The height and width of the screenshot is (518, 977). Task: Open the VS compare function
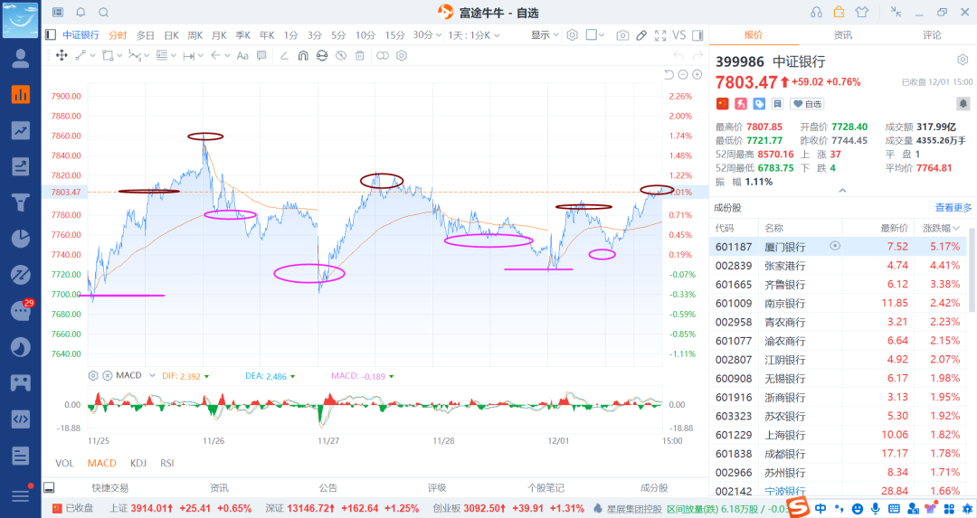pyautogui.click(x=679, y=35)
